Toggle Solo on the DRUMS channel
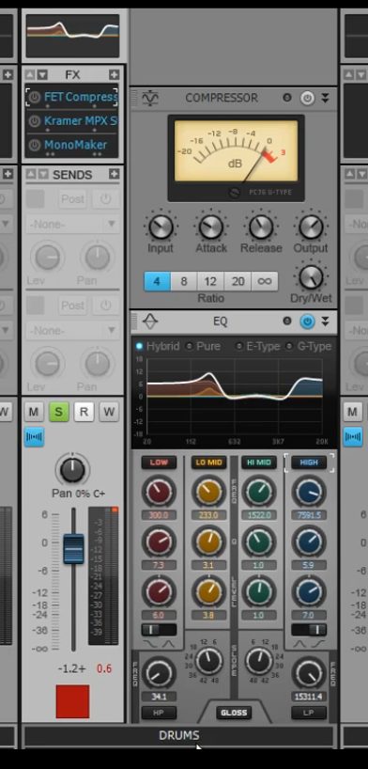This screenshot has height=769, width=368. pos(59,412)
